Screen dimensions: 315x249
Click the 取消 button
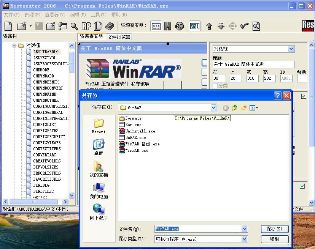[x=275, y=239]
